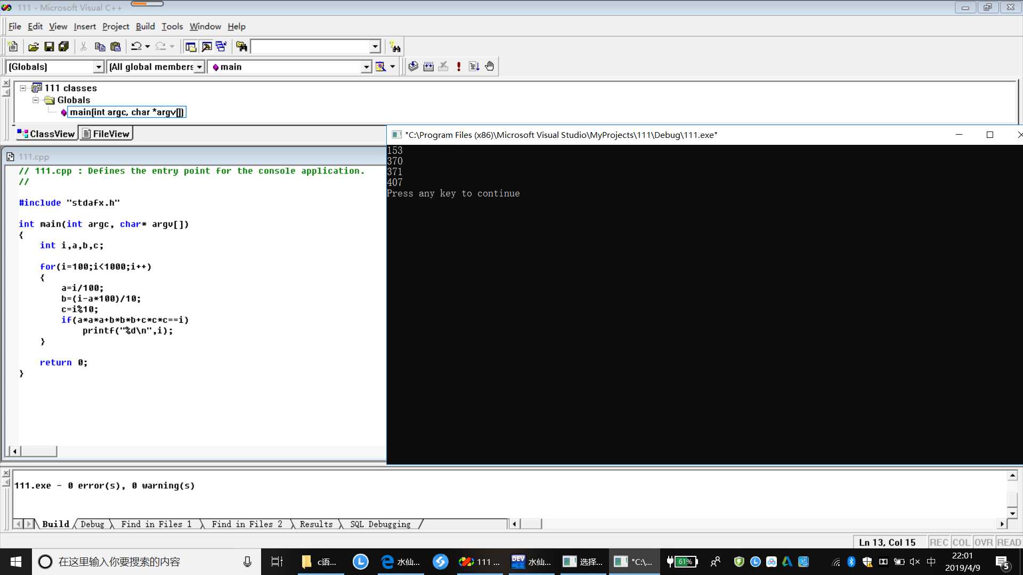The height and width of the screenshot is (575, 1023).
Task: Open the Window List icon
Action: (221, 47)
